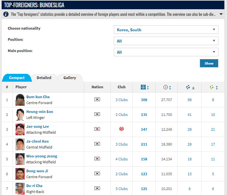
Task: Open Jae-sung Lee player profile
Action: pyautogui.click(x=38, y=126)
